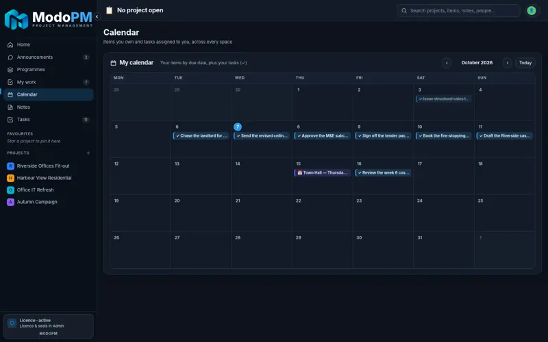Go to Programmes section
The height and width of the screenshot is (342, 548).
48,70
